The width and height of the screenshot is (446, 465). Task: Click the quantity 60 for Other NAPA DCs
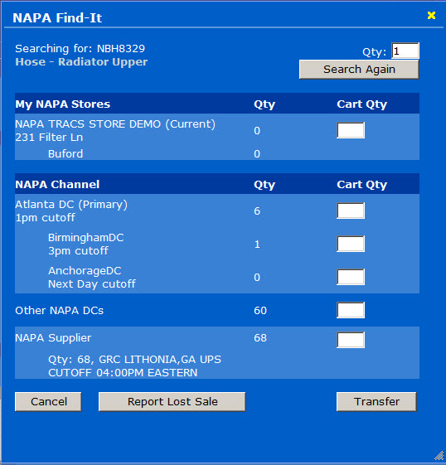pyautogui.click(x=260, y=311)
